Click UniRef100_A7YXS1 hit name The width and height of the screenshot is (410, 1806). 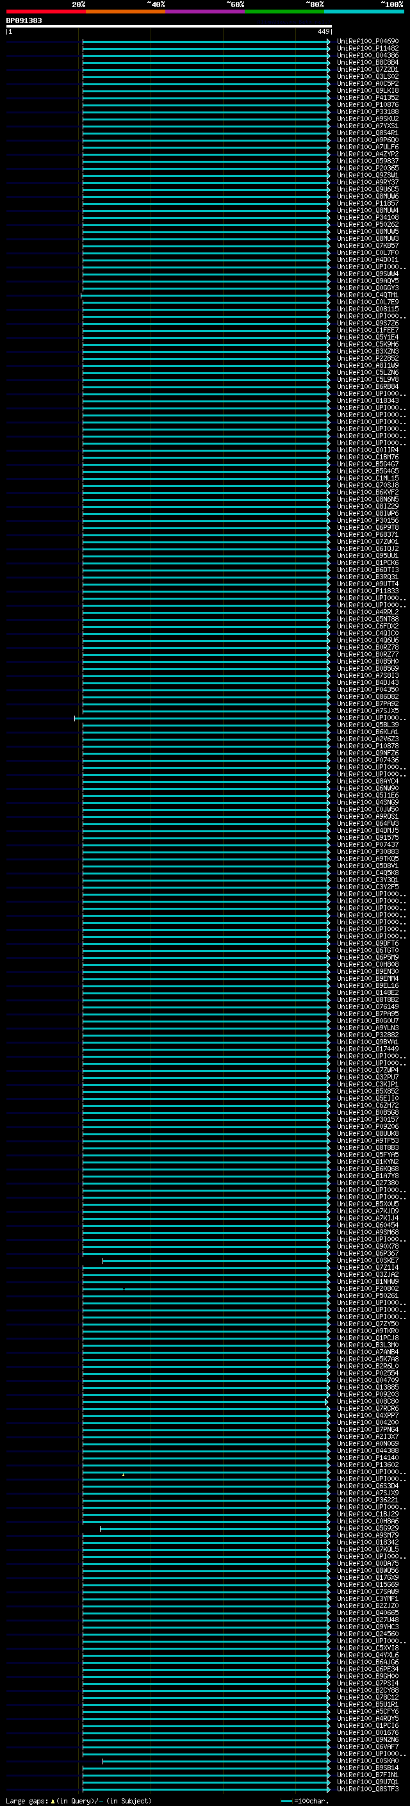(x=367, y=126)
